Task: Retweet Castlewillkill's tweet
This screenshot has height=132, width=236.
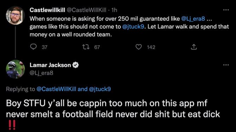Action: click(86, 47)
